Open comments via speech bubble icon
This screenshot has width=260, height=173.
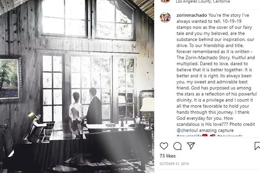(177, 146)
